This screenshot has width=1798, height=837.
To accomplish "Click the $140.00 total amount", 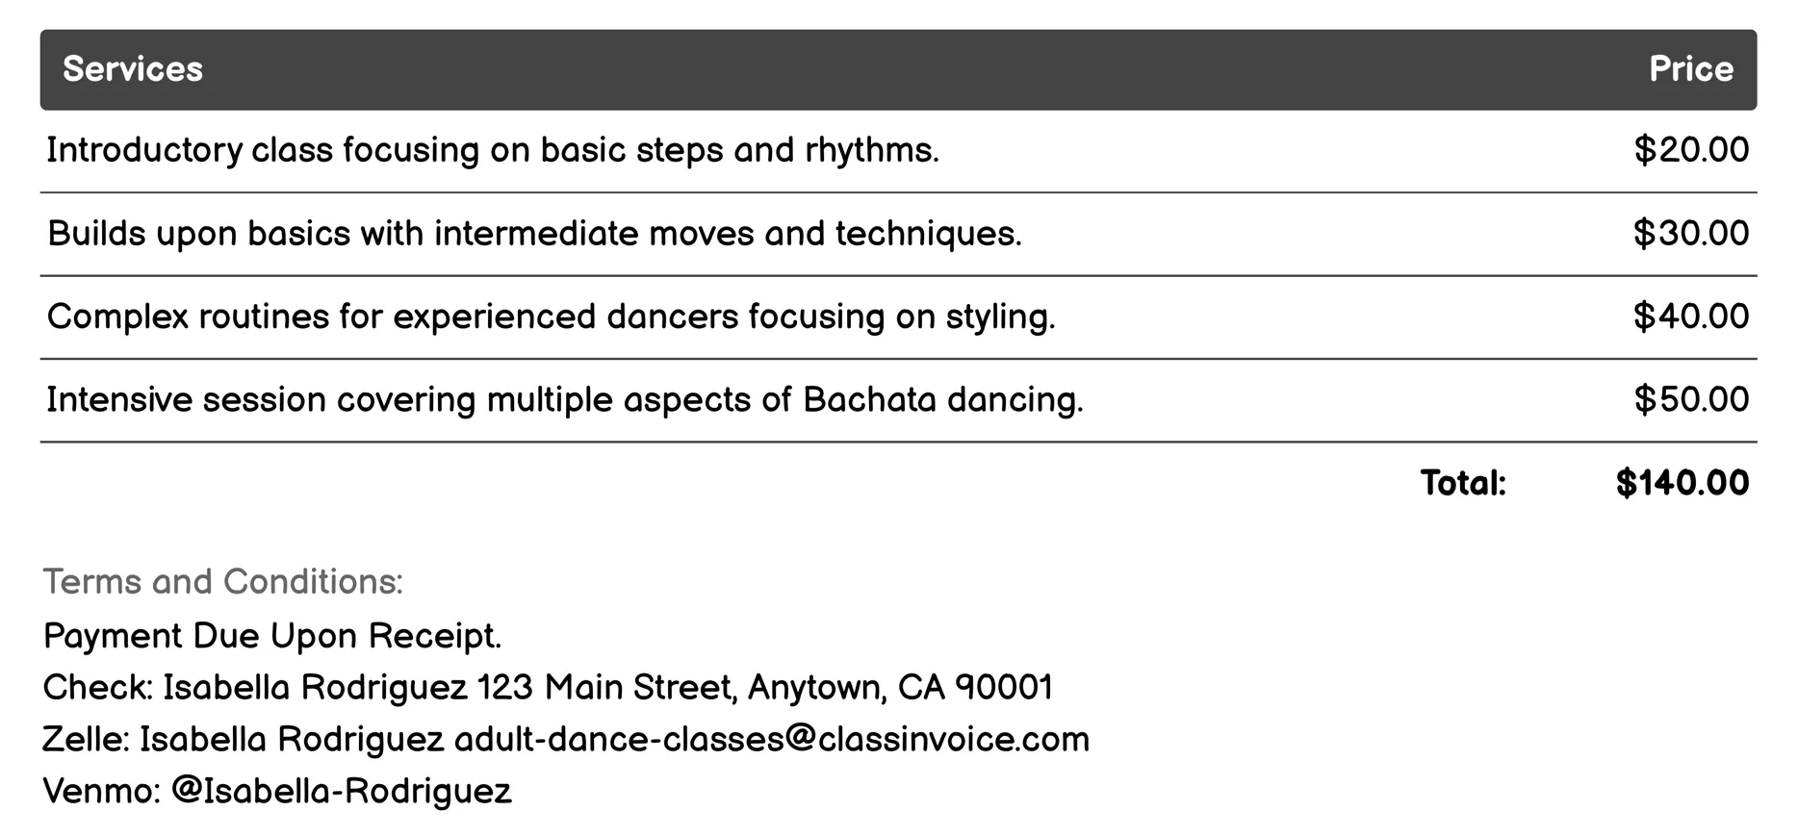I will coord(1682,483).
